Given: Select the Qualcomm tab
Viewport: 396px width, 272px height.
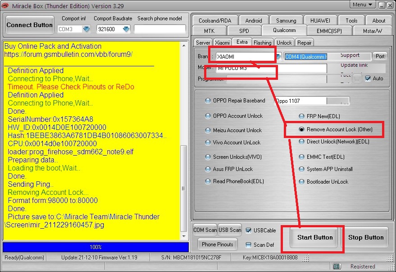Looking at the screenshot, I should (284, 30).
